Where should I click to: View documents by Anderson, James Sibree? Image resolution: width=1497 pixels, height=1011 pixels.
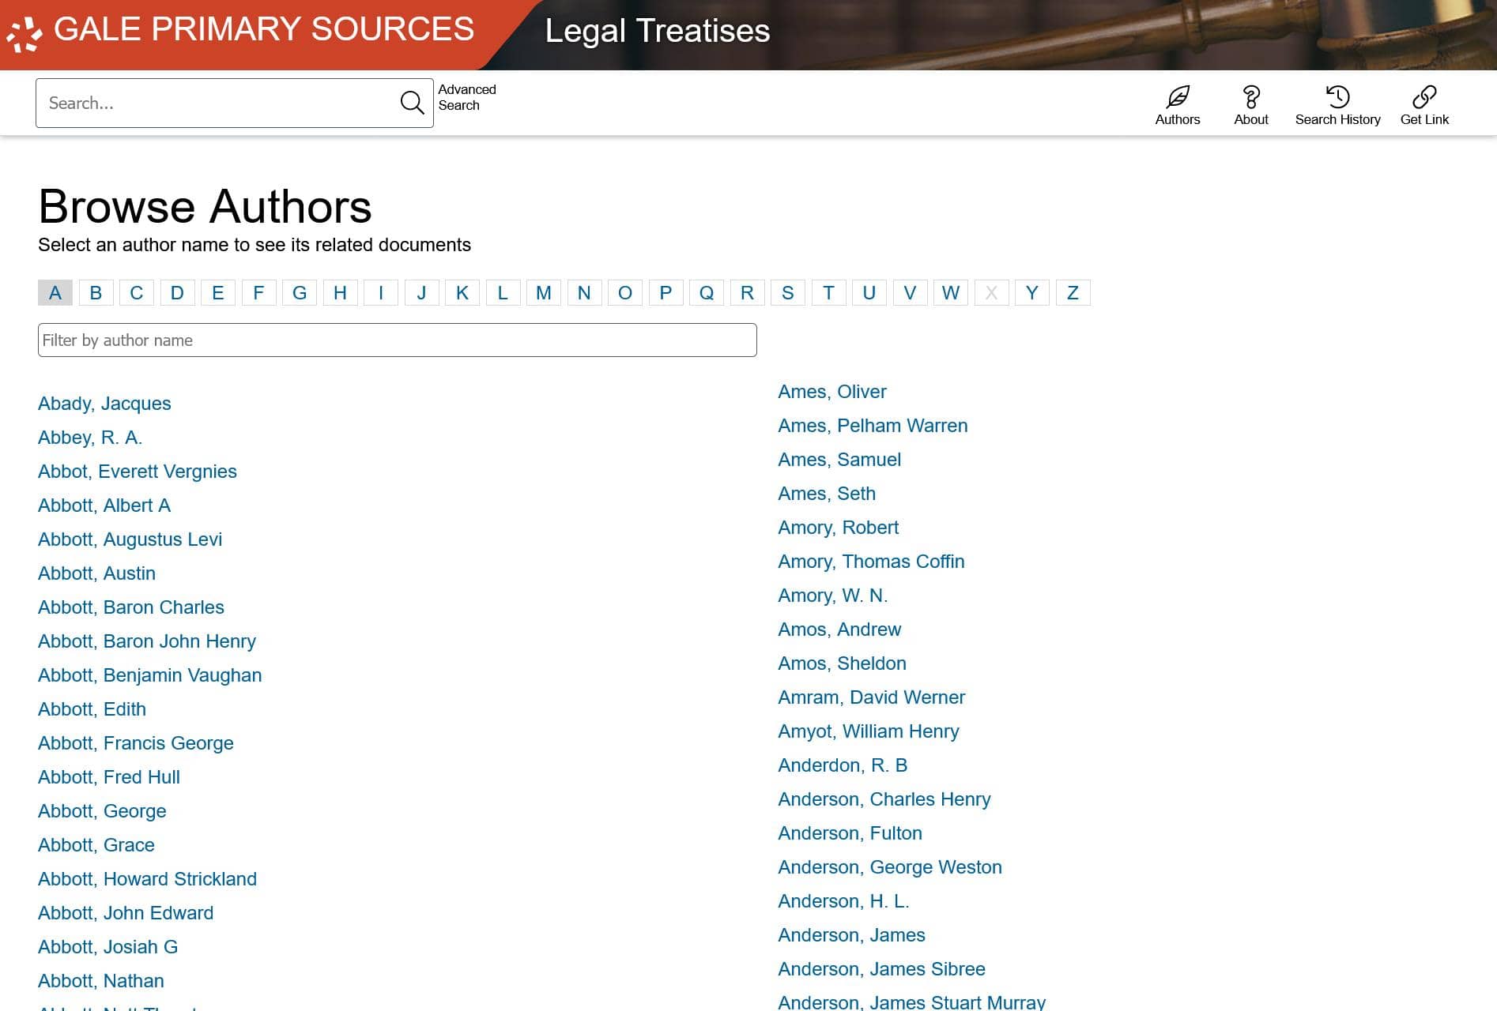click(x=881, y=969)
